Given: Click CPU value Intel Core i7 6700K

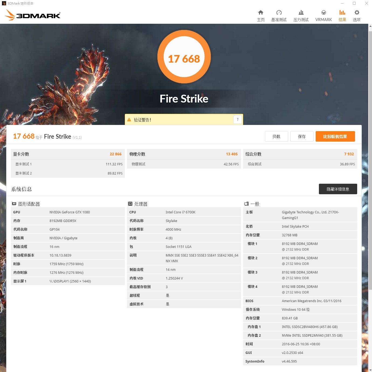Looking at the screenshot, I should (181, 212).
